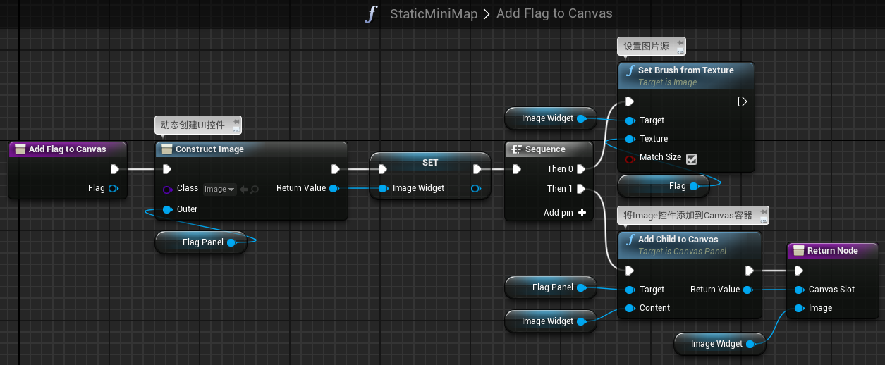885x365 pixels.
Task: Select Add Flag to Canvas breadcrumb entry
Action: pos(554,13)
